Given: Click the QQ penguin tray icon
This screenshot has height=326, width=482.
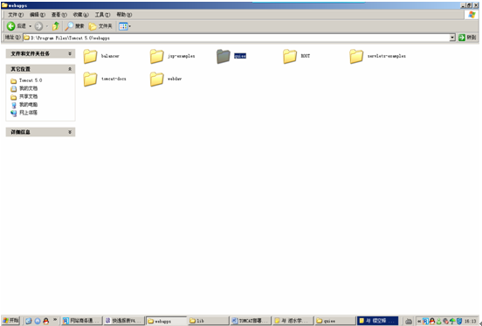Looking at the screenshot, I should pos(432,322).
